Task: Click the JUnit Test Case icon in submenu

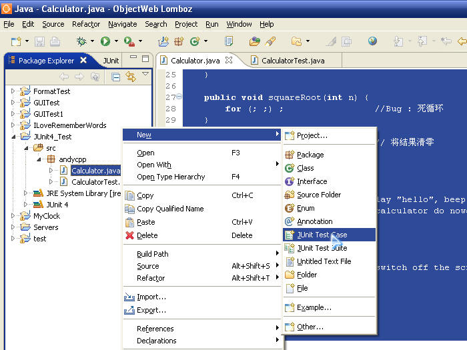Action: point(290,235)
